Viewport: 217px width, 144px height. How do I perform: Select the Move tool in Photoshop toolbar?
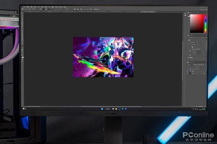coord(22,14)
